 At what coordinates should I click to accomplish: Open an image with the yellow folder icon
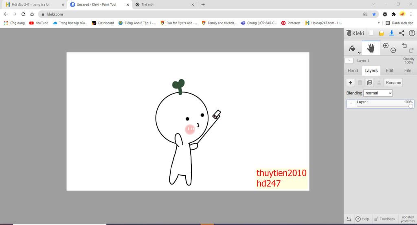pos(381,33)
